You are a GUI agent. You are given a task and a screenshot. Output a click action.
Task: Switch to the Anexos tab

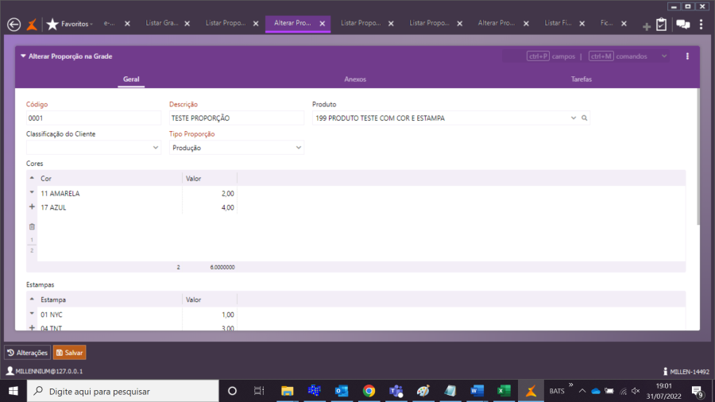coord(355,79)
